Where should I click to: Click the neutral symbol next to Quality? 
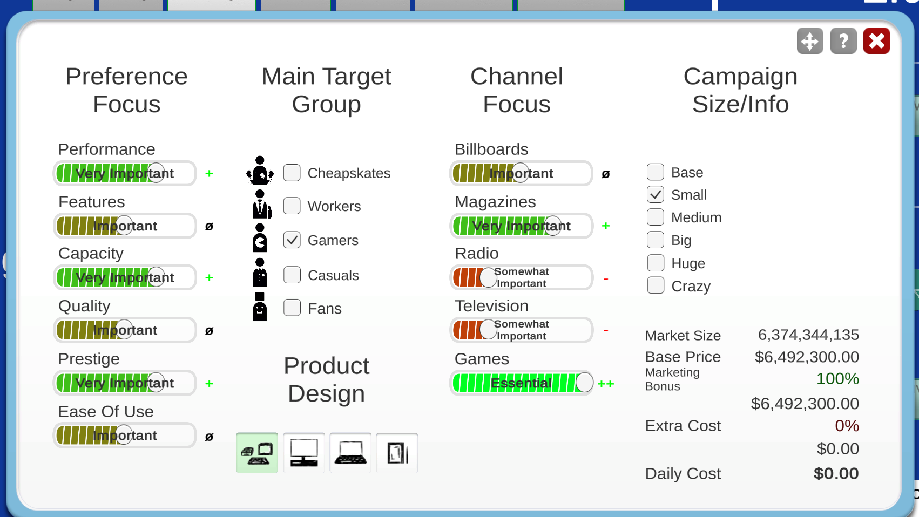[x=210, y=331]
